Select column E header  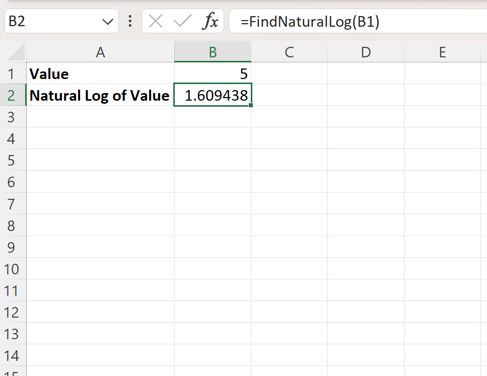coord(442,52)
